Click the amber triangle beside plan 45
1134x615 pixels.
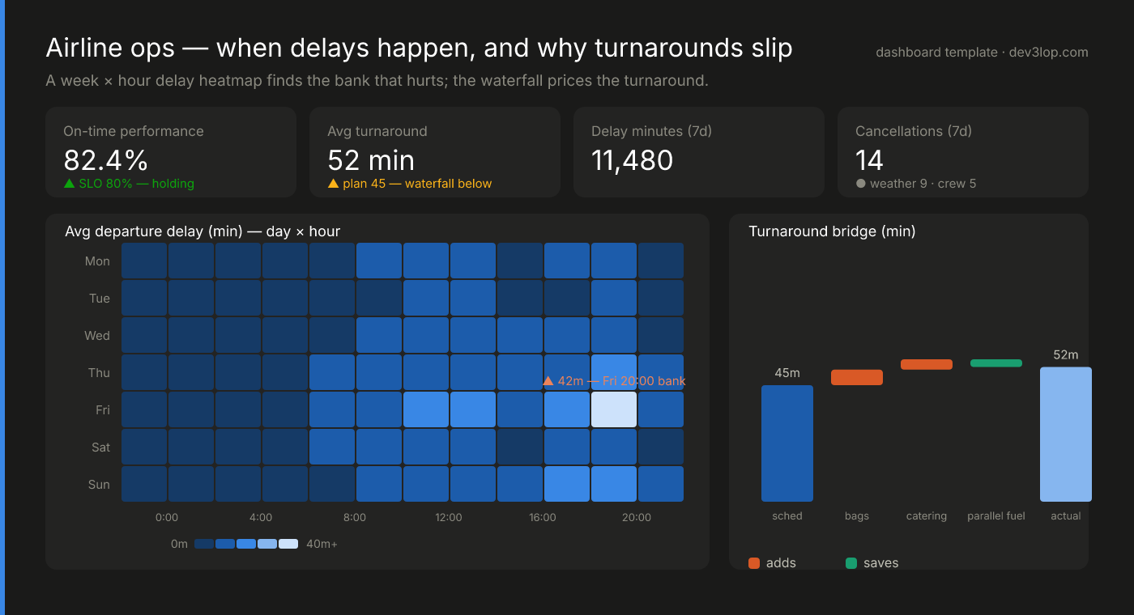tap(333, 184)
